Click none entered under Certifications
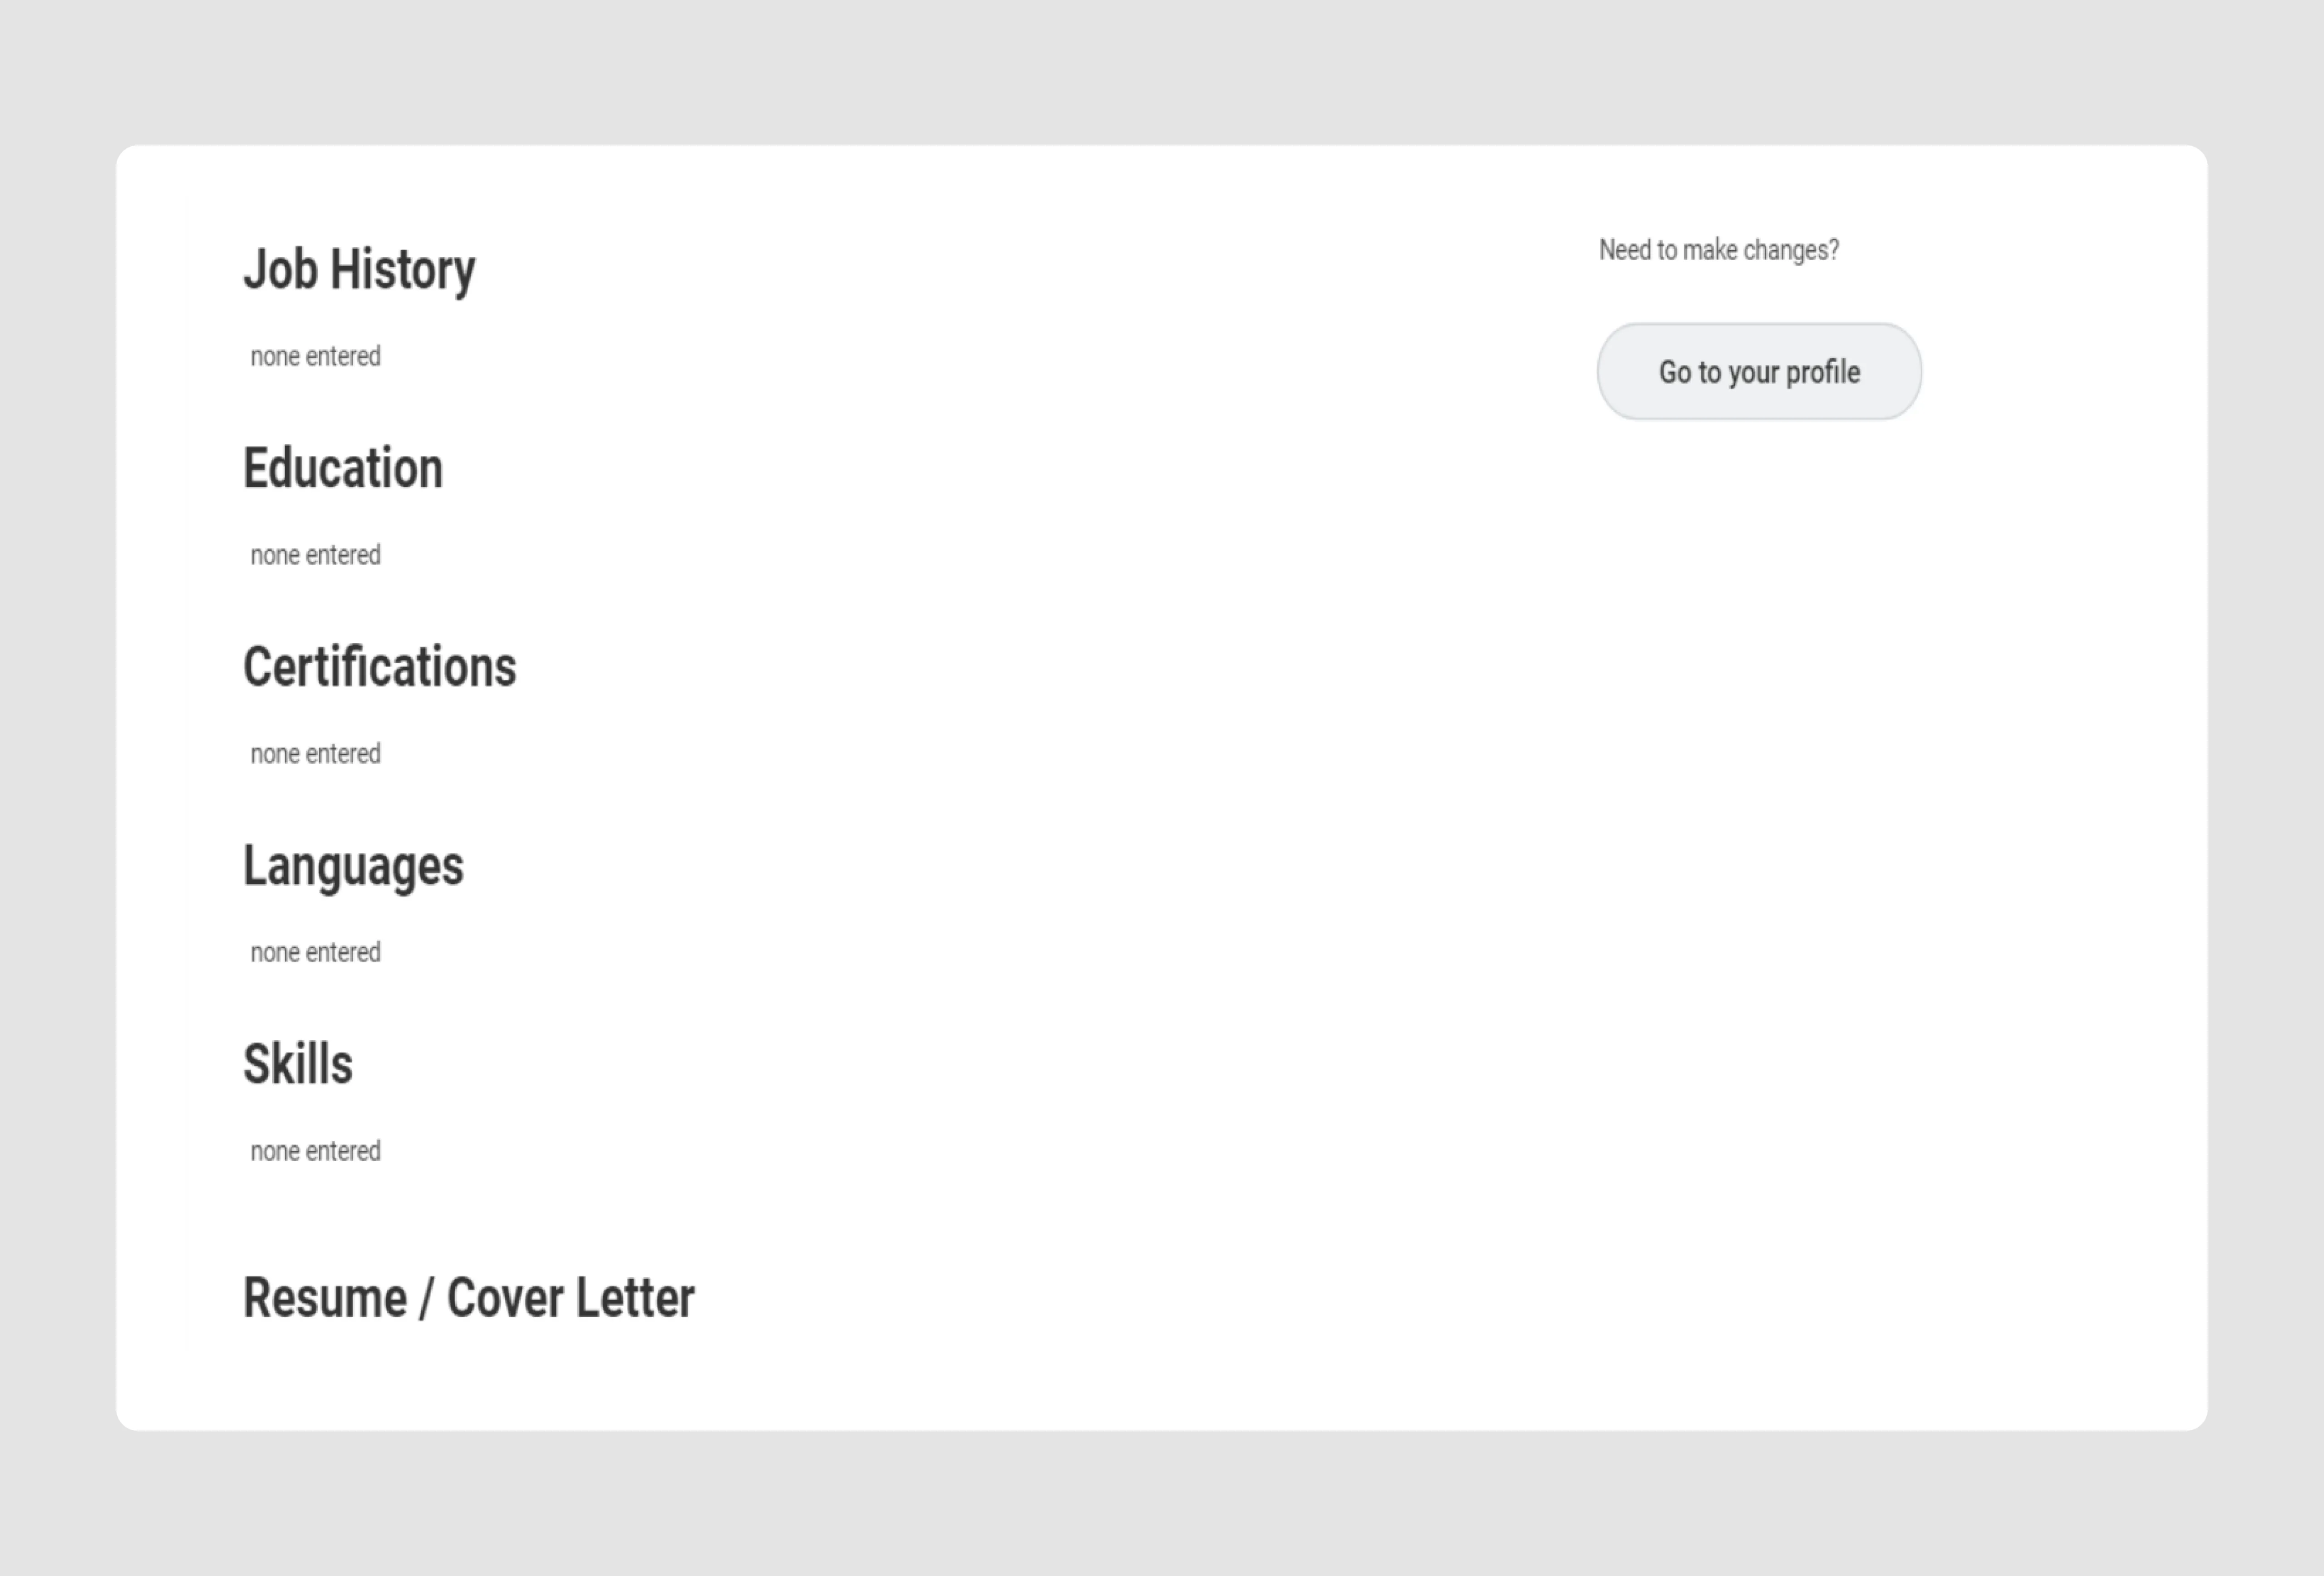The width and height of the screenshot is (2324, 1576). (315, 753)
